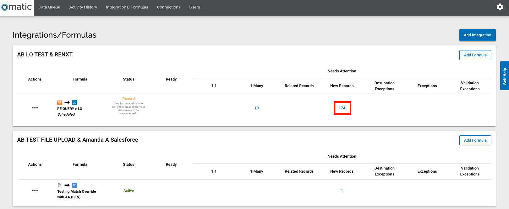This screenshot has width=509, height=209.
Task: Click the Paused status label
Action: click(129, 99)
